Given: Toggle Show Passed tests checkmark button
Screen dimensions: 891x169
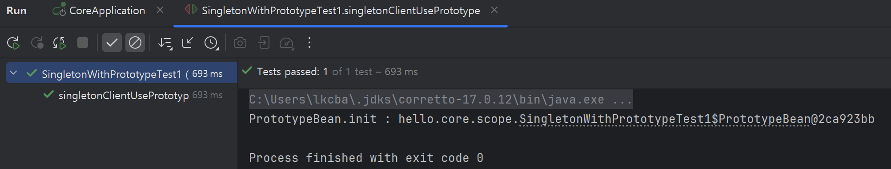Looking at the screenshot, I should pyautogui.click(x=112, y=43).
